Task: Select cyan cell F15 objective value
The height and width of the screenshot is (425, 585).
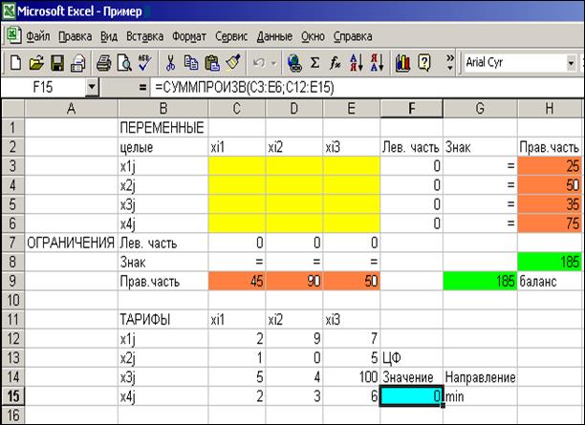Action: [411, 396]
